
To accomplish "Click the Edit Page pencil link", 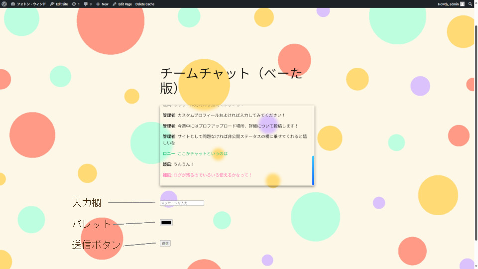I will click(x=122, y=4).
